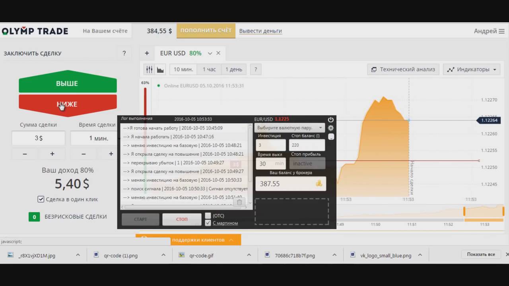Enable the (OTC) checkbox
The image size is (509, 286).
(x=208, y=216)
